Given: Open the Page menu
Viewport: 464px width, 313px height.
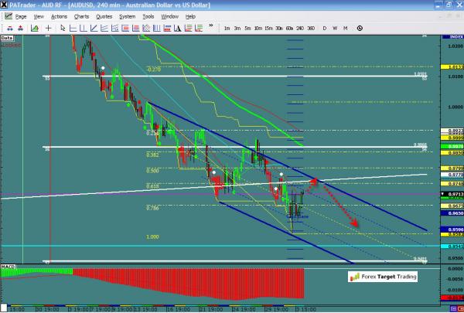Looking at the screenshot, I should [19, 15].
